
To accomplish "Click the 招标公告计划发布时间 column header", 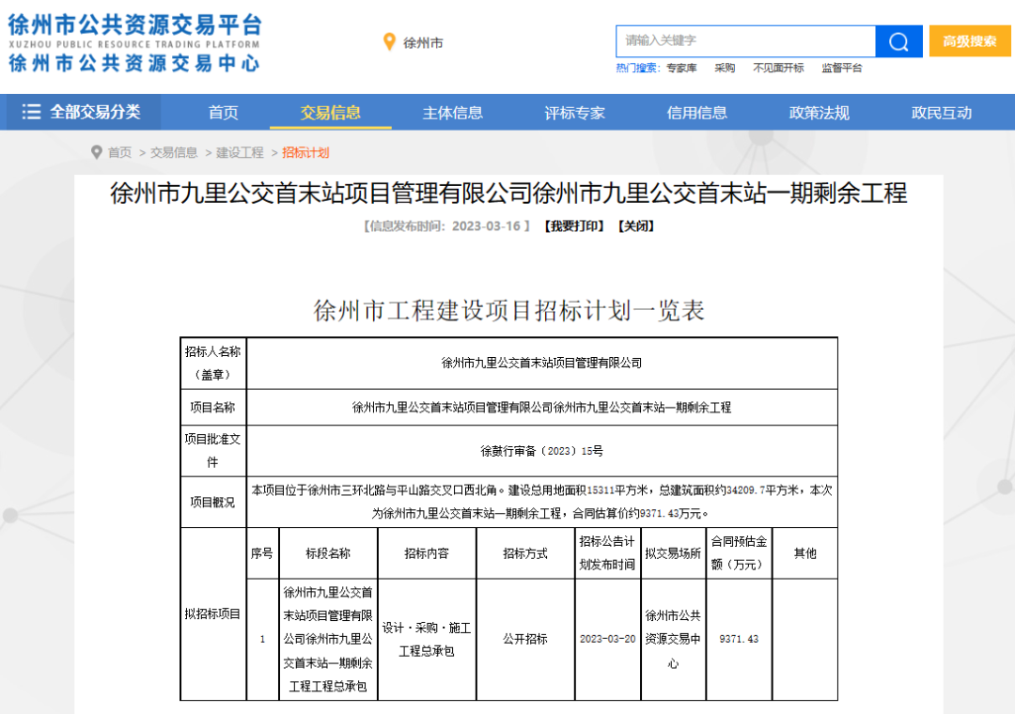I will pyautogui.click(x=607, y=553).
